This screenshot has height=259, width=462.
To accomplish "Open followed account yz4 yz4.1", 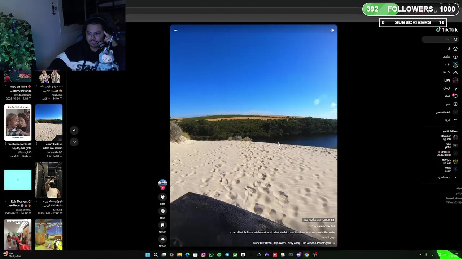I will [451, 146].
